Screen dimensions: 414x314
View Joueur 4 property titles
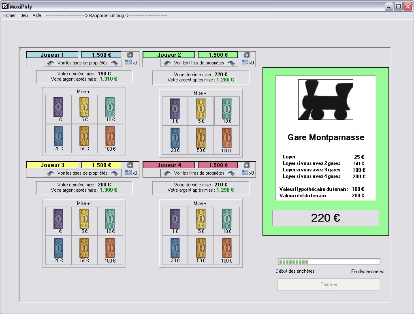click(x=199, y=173)
